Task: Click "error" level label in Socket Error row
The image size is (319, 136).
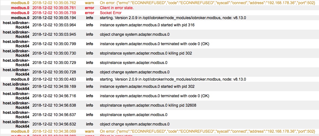Action: (89, 13)
